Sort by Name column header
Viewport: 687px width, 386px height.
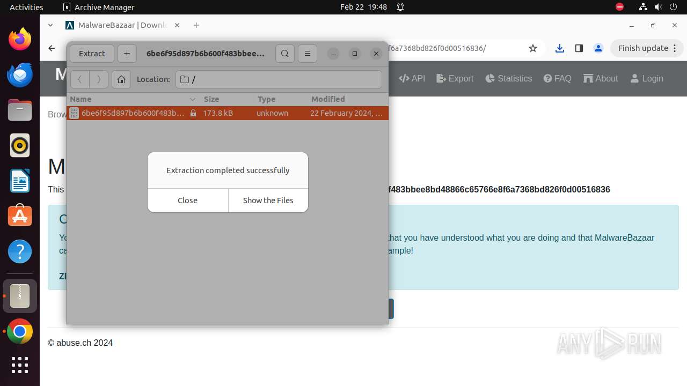[133, 99]
